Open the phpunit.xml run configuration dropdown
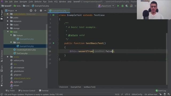 106,6
